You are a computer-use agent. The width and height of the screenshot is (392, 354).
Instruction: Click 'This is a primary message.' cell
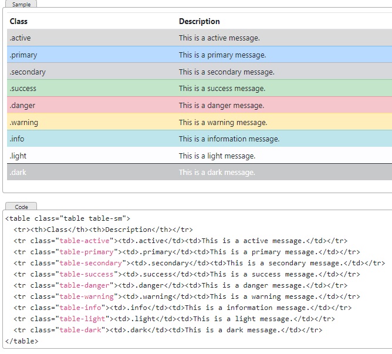tap(222, 55)
